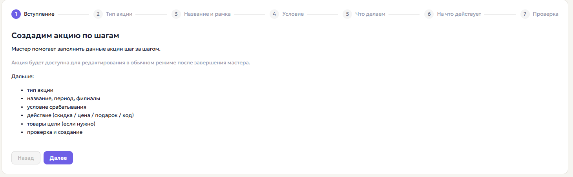Screen dimensions: 573x177
Task: Click list item 'действие (скидка / цена / подарок / код)'
Action: [x=81, y=115]
